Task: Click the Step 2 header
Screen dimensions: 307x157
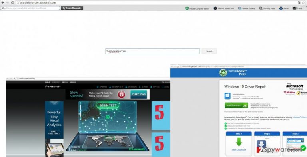Action: pyautogui.click(x=267, y=134)
